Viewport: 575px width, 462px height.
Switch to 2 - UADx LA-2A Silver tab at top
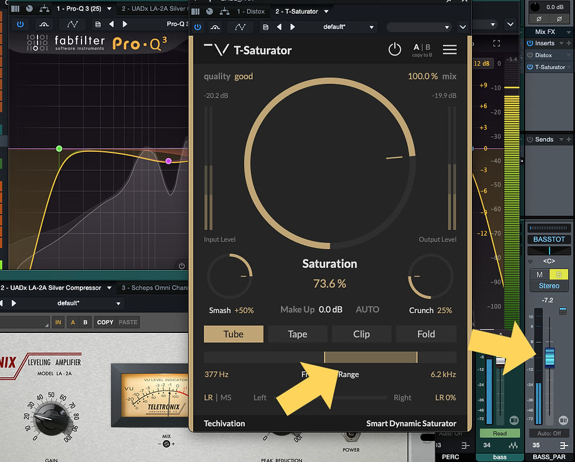coord(154,8)
